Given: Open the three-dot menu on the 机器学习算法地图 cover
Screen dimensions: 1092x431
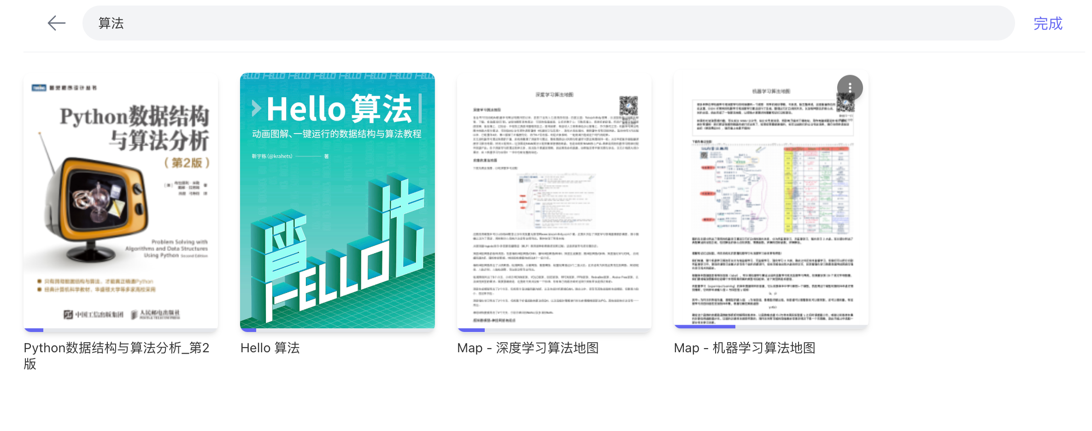Looking at the screenshot, I should (x=850, y=87).
